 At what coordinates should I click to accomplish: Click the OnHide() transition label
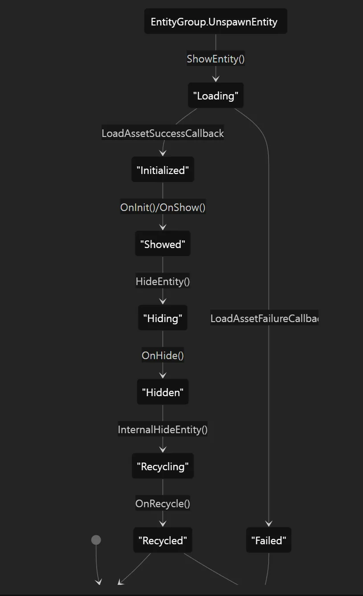163,355
